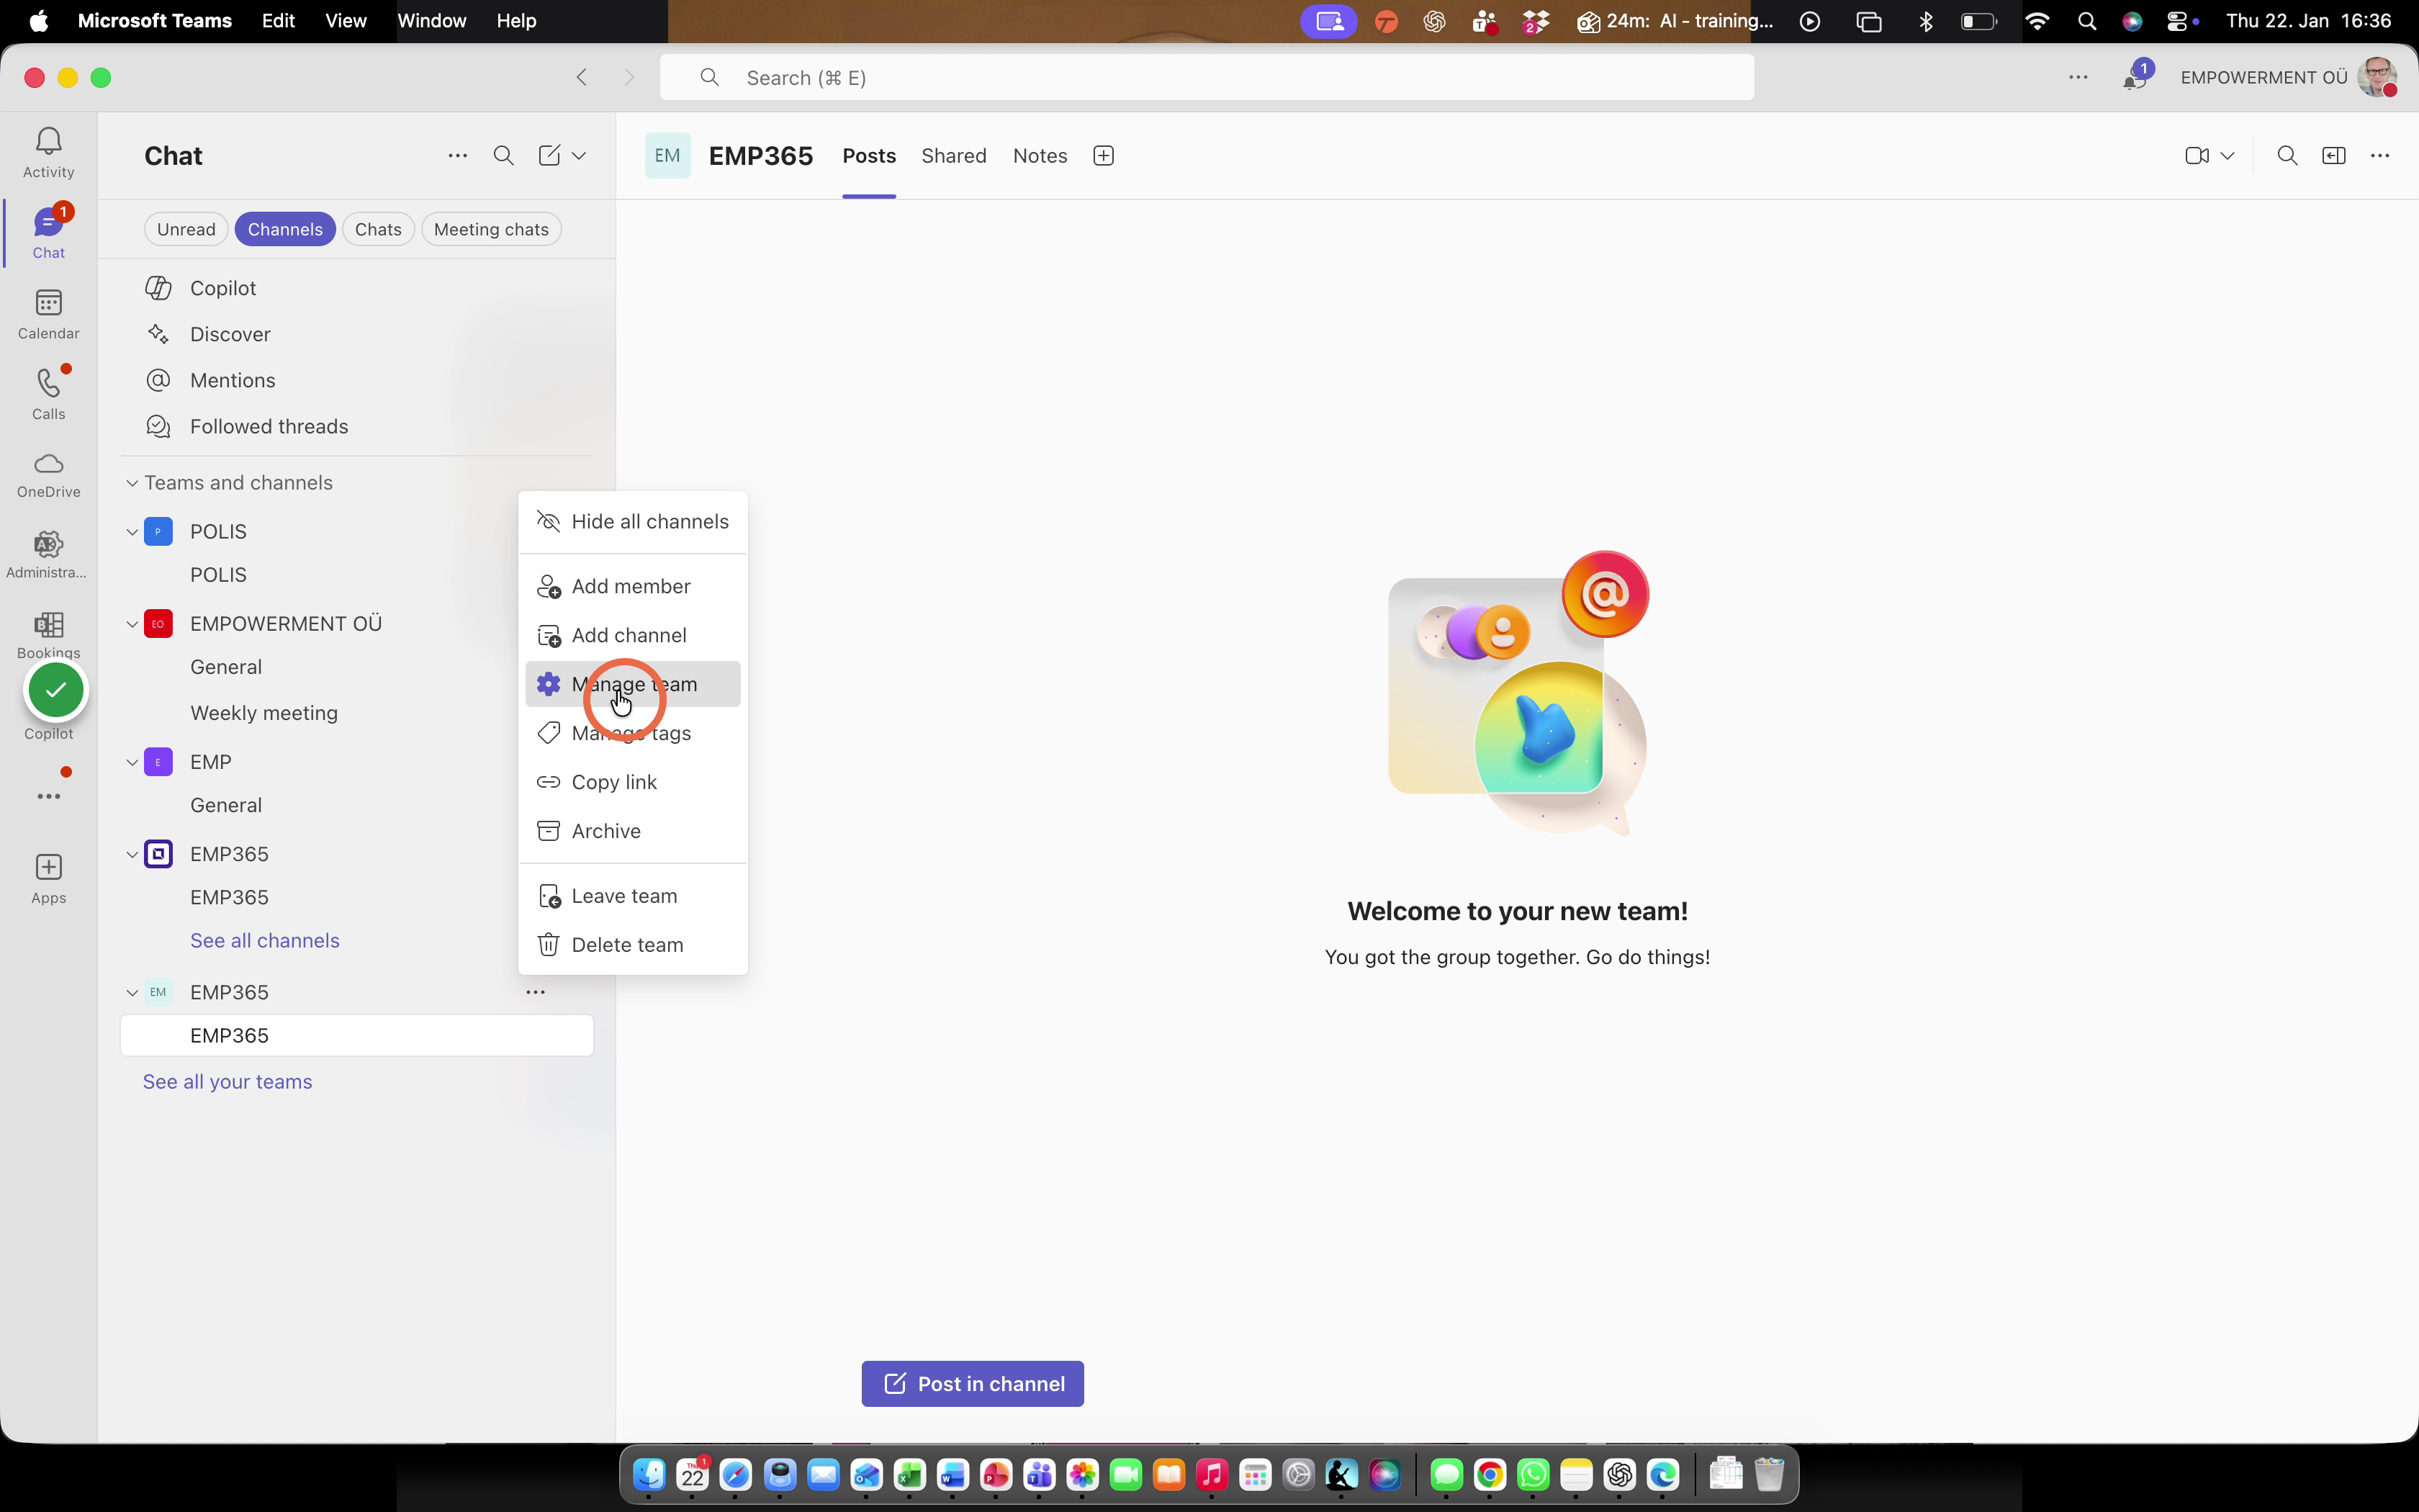Start a video meeting via camera icon

click(2196, 156)
